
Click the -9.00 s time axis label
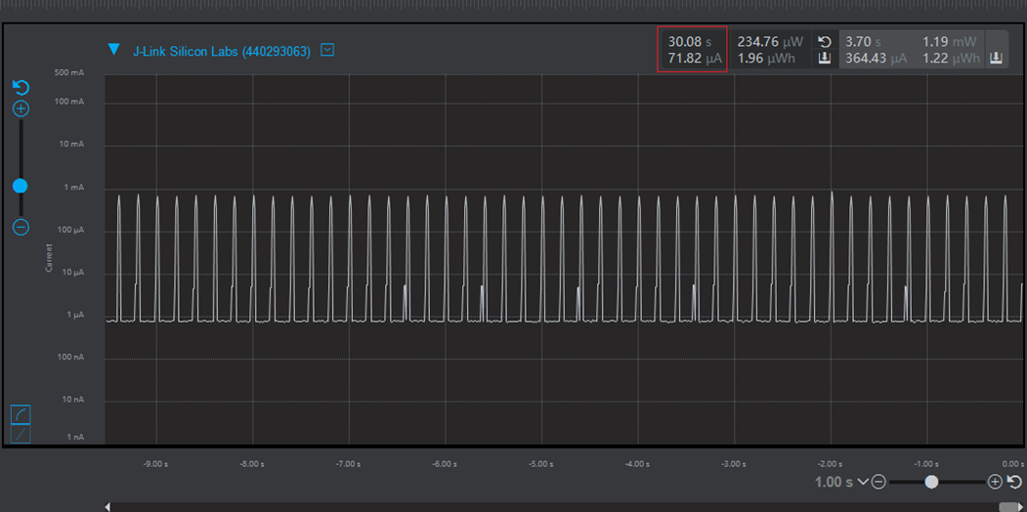tap(156, 464)
